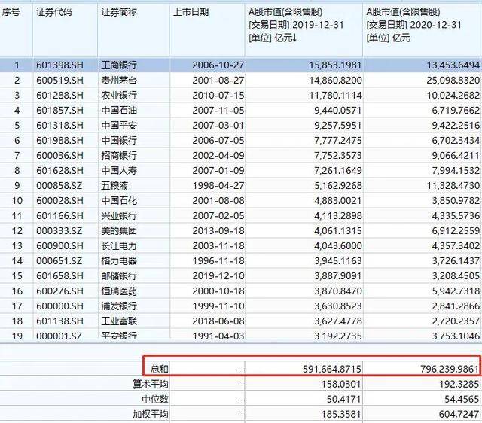Click the 上市日期 column header
This screenshot has width=482, height=423.
(x=191, y=12)
